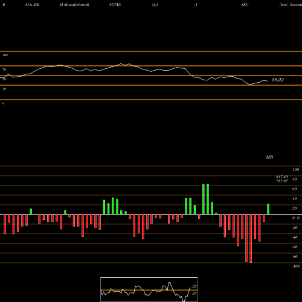This screenshot has width=302, height=302.
Task: Click the 'SI MunafaSutraR' header label
Action: [74, 5]
